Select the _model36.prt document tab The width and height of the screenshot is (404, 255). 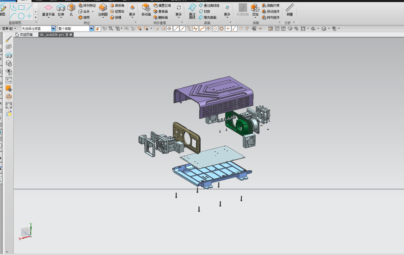click(x=54, y=34)
